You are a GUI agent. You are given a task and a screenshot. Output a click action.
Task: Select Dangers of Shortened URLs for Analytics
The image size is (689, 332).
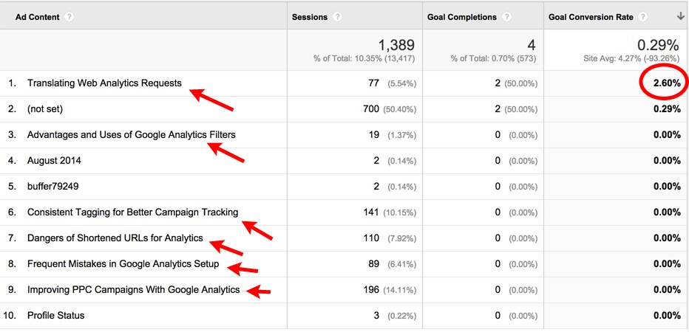[x=115, y=238]
